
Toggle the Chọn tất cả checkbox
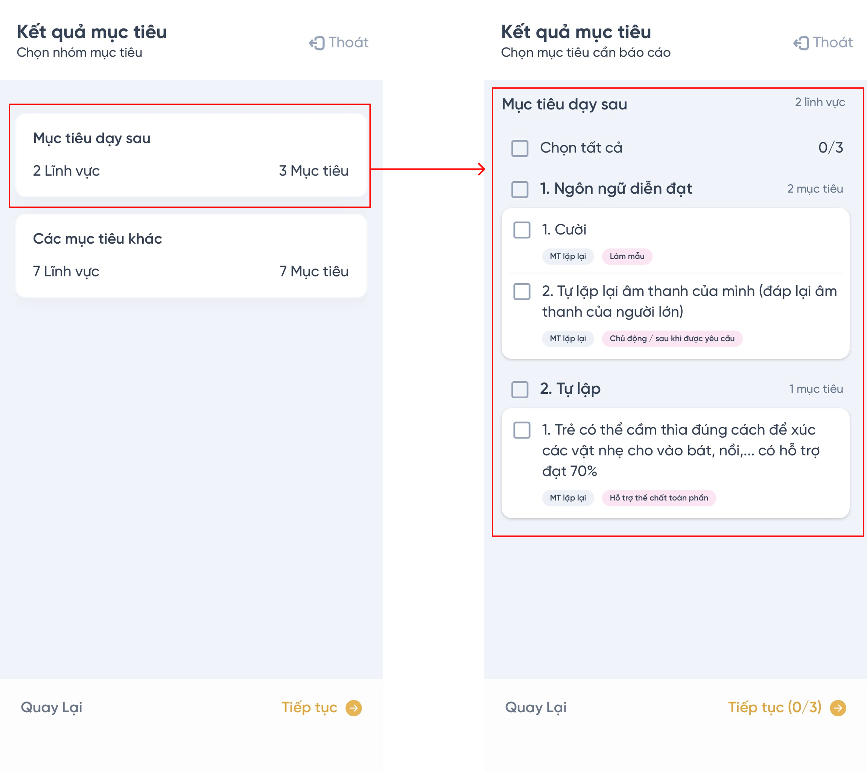tap(519, 148)
